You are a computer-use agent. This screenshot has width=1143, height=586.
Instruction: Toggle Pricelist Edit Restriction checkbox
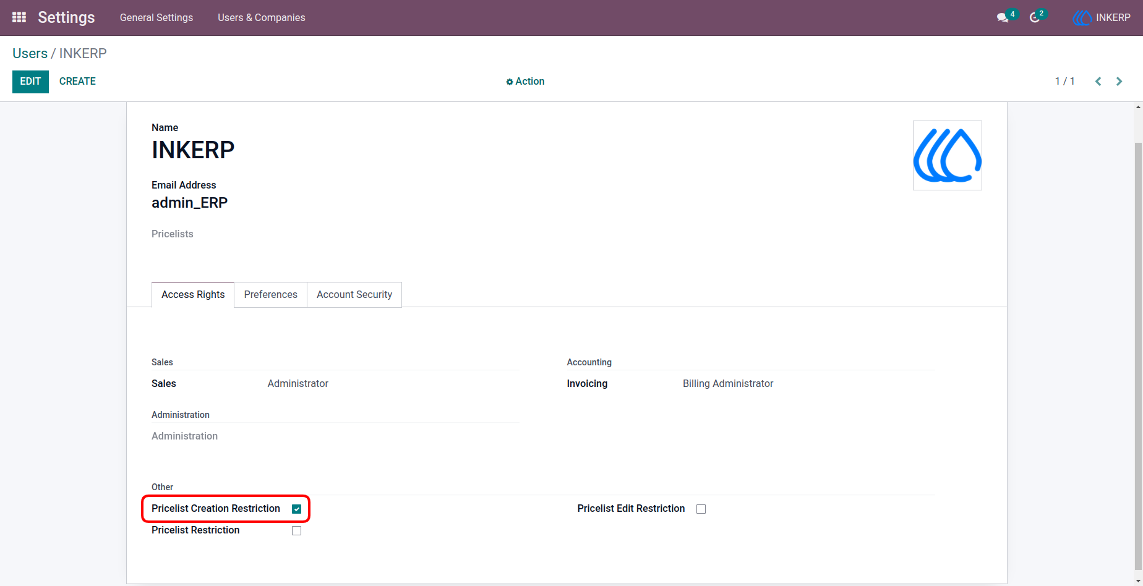701,509
